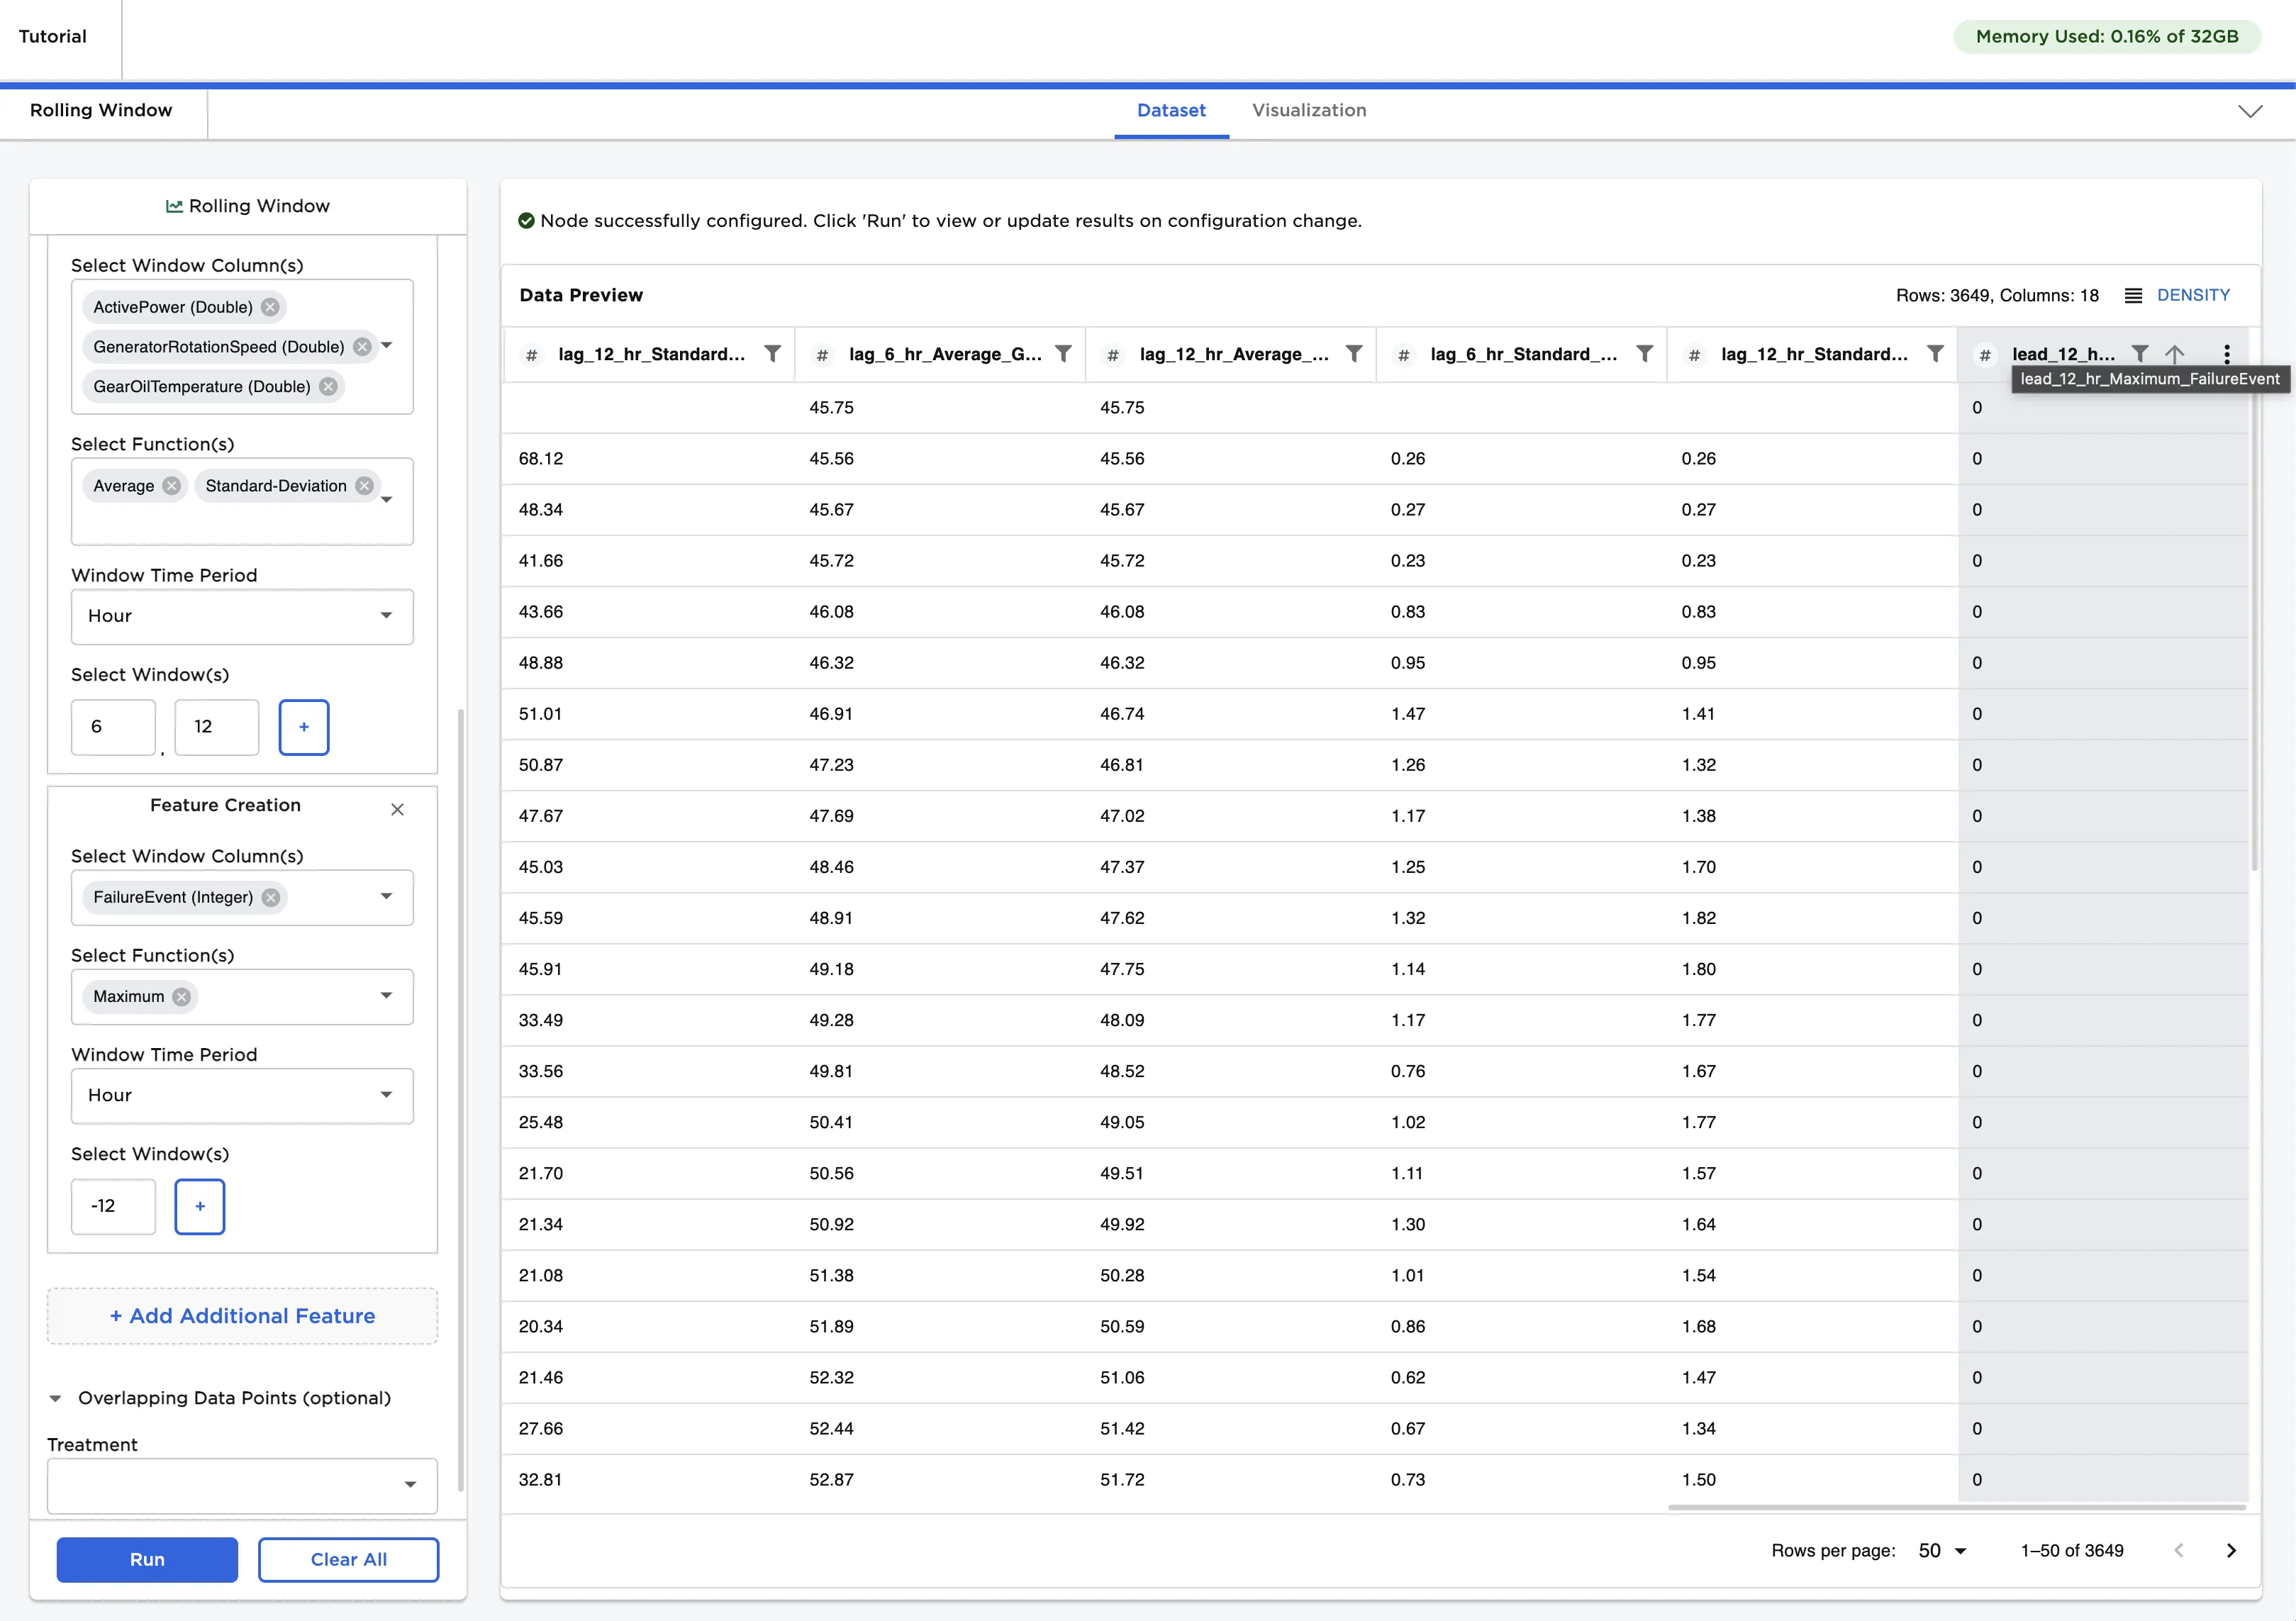2296x1621 pixels.
Task: Click the window input showing -12
Action: (113, 1206)
